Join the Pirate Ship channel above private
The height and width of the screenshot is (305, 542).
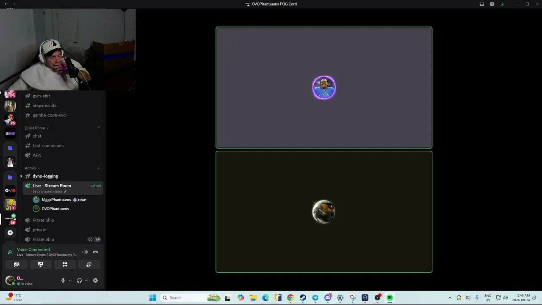[x=63, y=220]
